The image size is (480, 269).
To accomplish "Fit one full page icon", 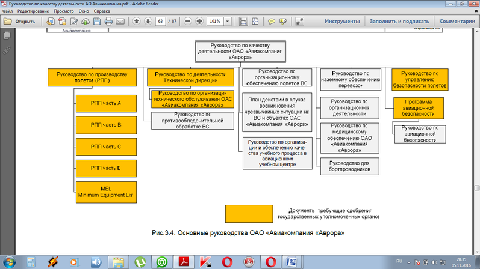I will 255,22.
